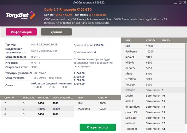Screen dimensions: 187x133
Task: Switch to the Информация tab
Action: pos(21,32)
